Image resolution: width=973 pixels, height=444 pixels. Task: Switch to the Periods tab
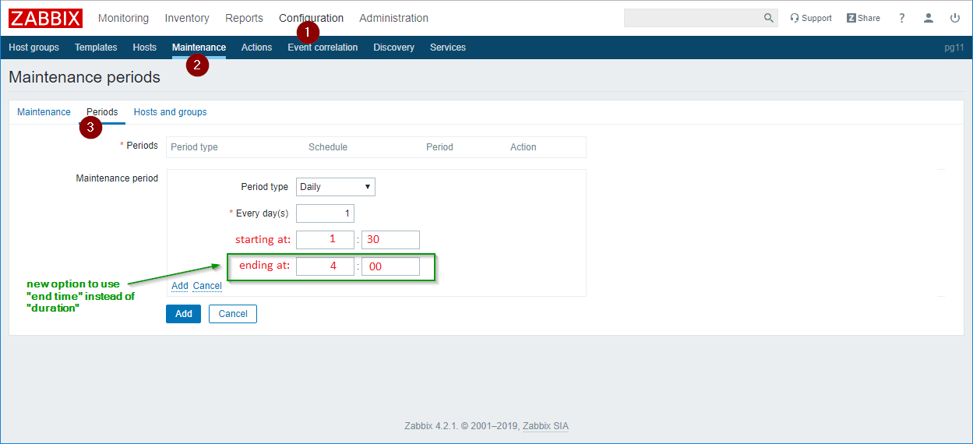point(102,112)
